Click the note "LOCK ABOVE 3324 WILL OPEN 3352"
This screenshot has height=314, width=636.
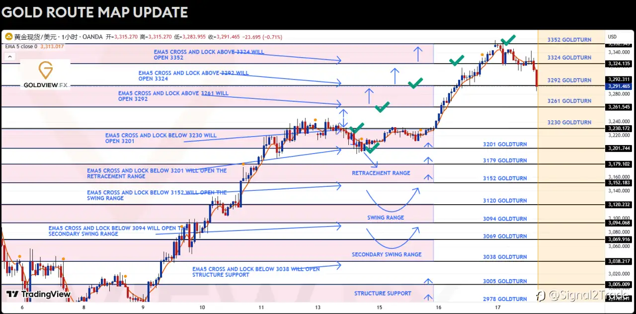[209, 55]
